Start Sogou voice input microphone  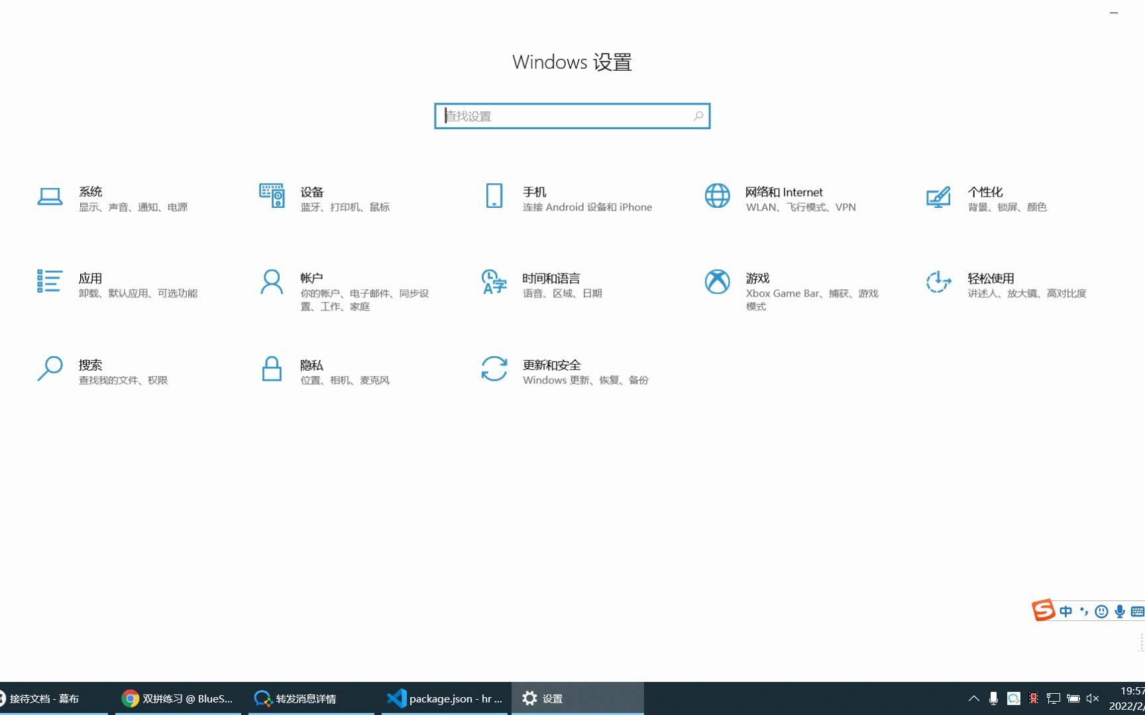[1120, 611]
